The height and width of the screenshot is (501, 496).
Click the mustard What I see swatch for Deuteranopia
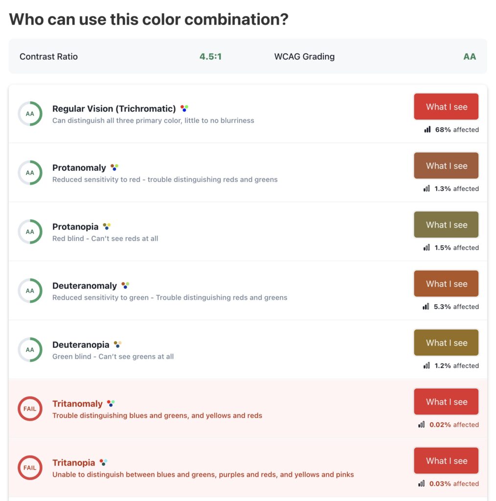pos(446,343)
